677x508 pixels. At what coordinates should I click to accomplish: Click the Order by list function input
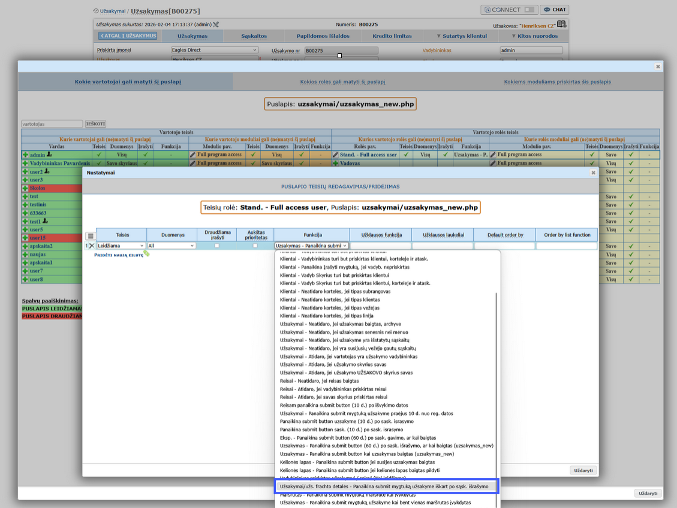pos(567,246)
